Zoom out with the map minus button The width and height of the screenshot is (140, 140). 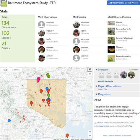click(90, 136)
